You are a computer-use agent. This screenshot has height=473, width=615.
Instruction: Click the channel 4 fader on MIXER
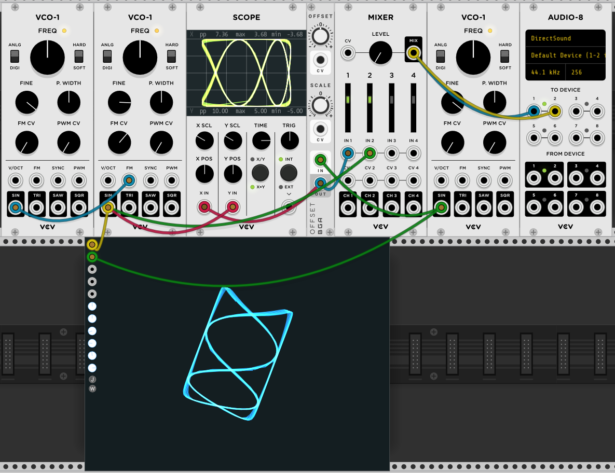tap(414, 108)
